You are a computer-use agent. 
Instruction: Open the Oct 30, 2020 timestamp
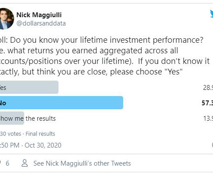(x=43, y=145)
